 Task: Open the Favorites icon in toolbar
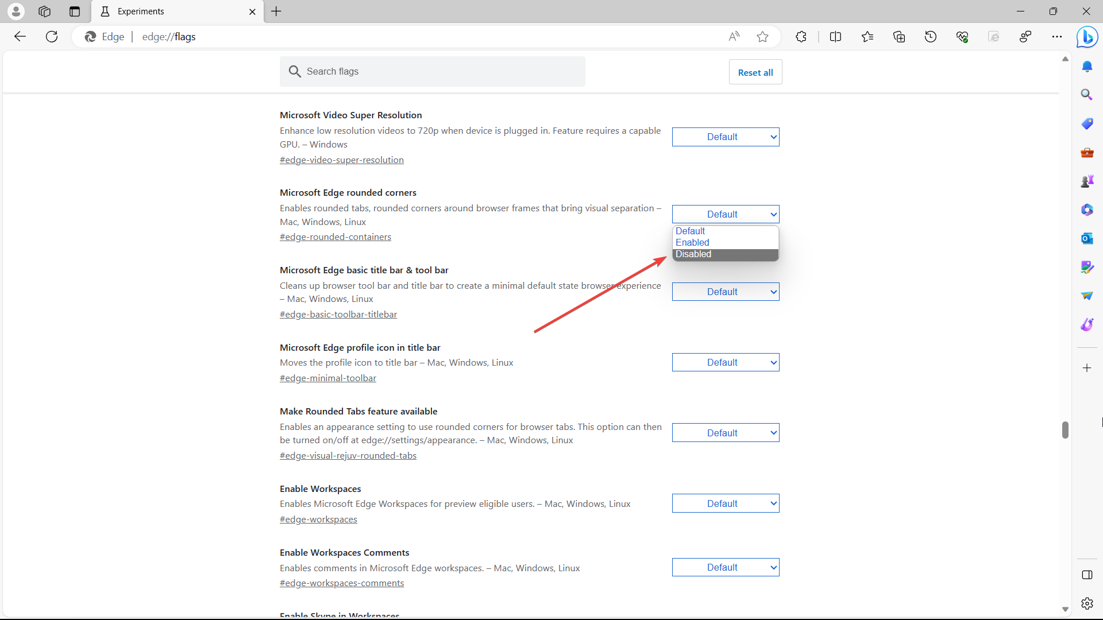click(867, 36)
